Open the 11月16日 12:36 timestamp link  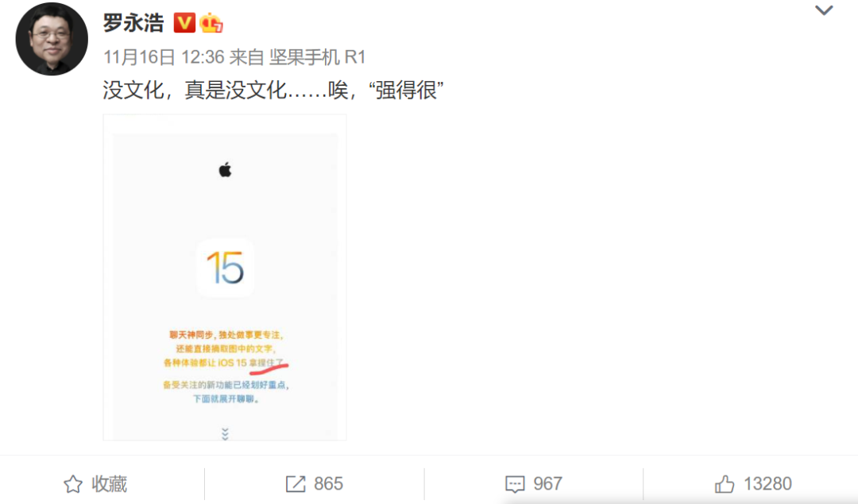tap(164, 57)
